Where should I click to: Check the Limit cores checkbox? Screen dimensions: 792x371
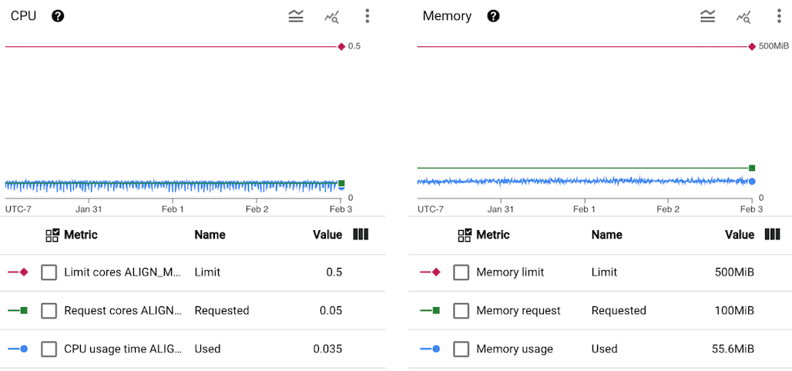click(x=49, y=272)
